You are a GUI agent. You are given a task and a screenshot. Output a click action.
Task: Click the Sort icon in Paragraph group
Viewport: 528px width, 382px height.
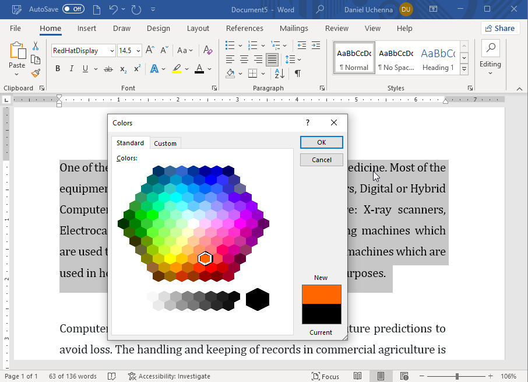click(x=279, y=73)
